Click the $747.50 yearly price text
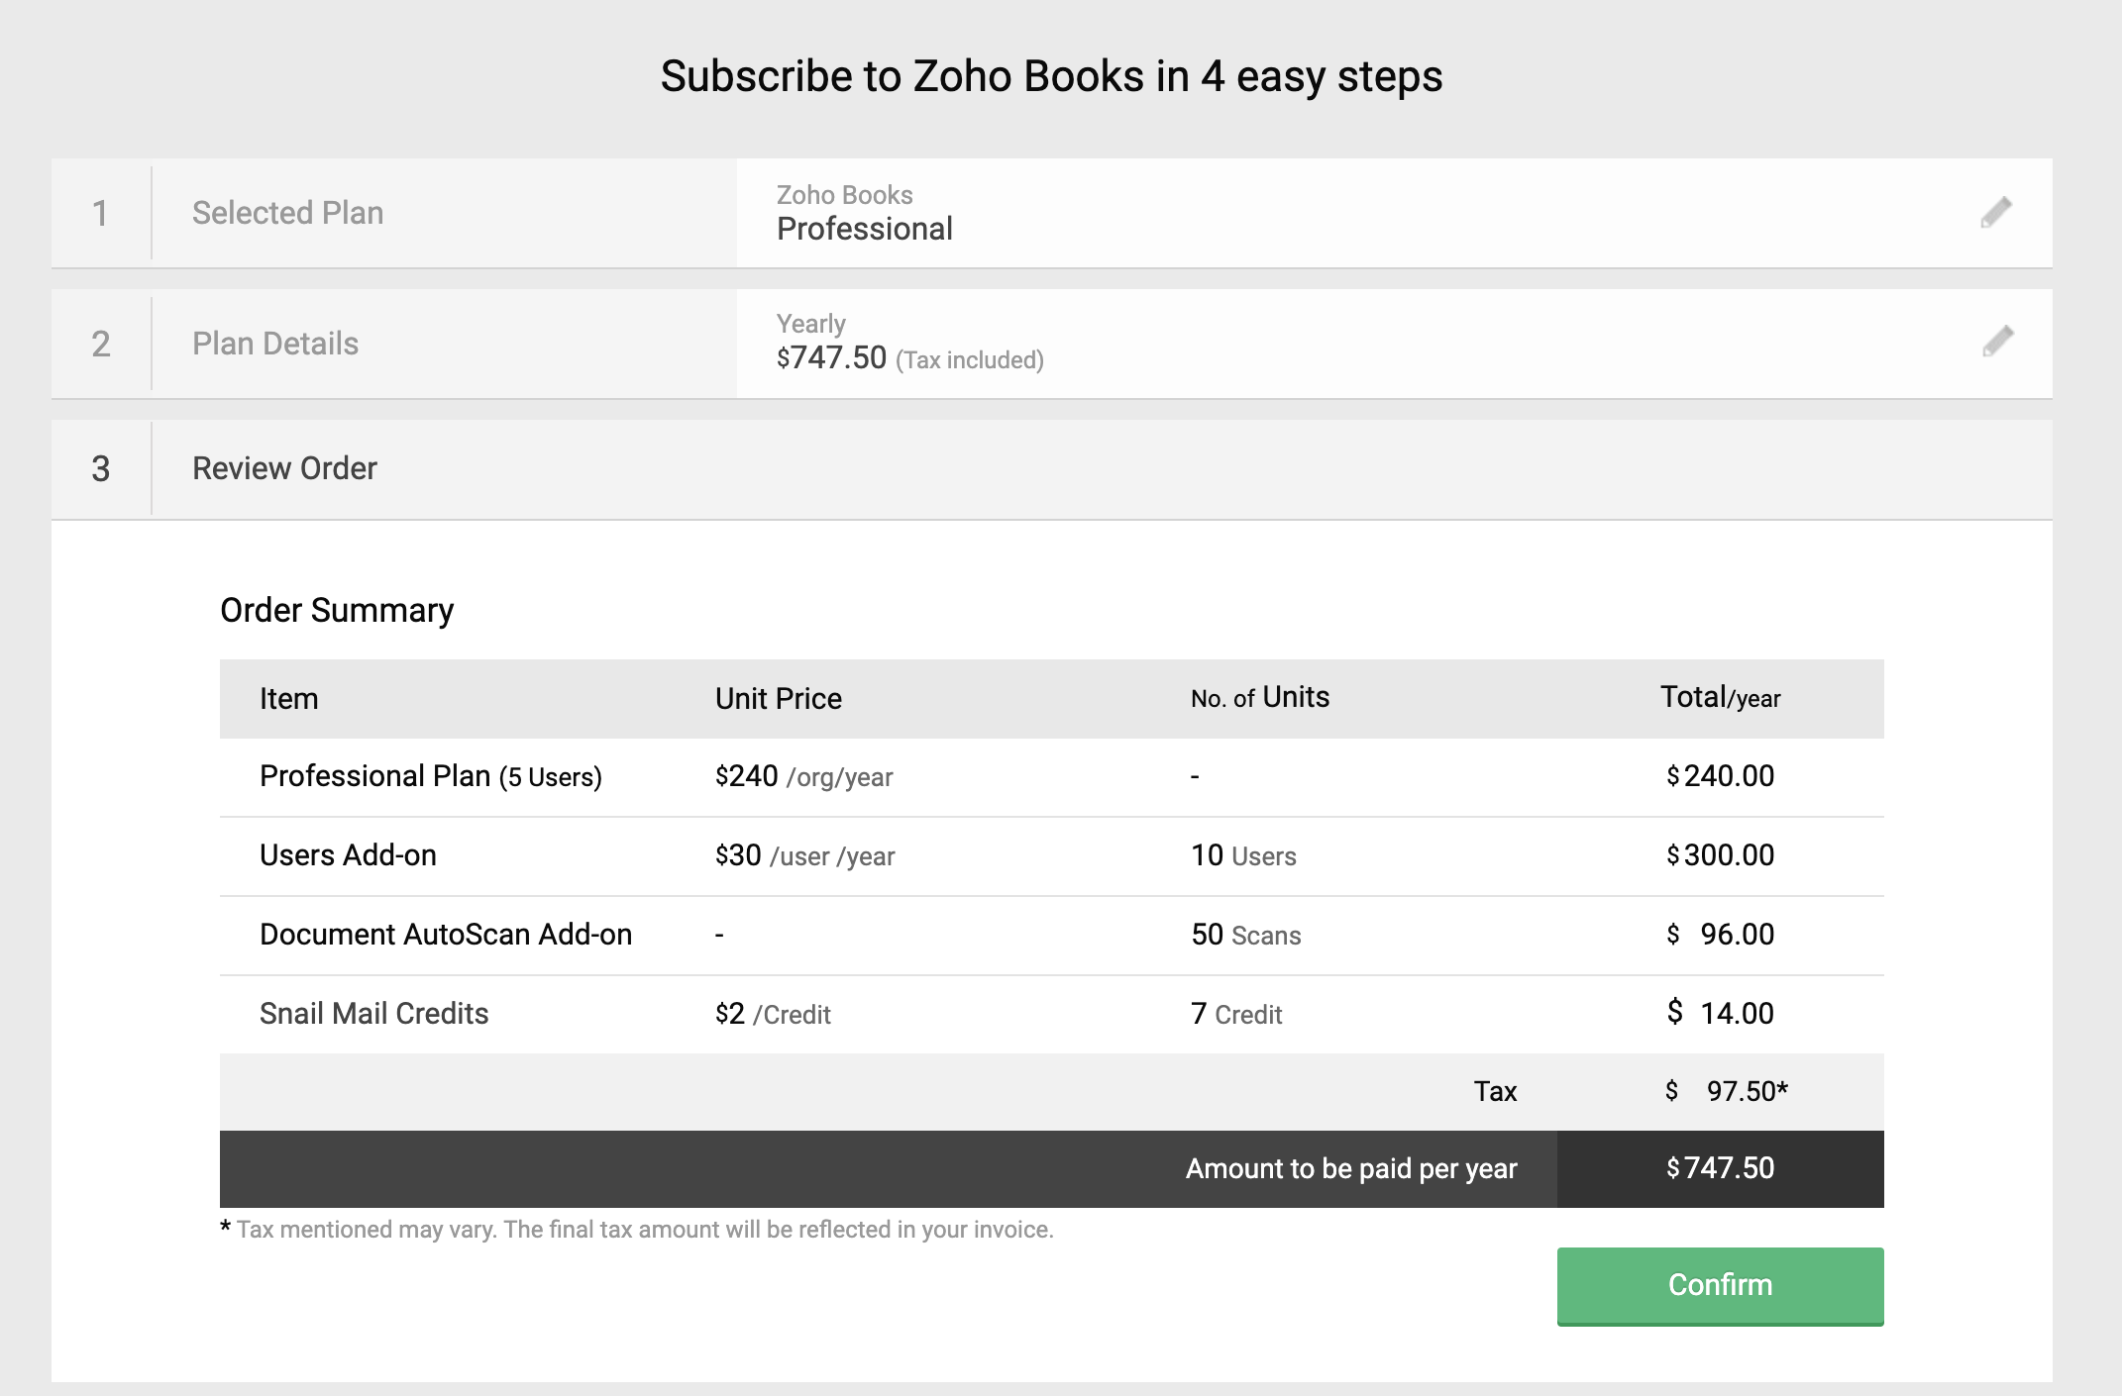 click(x=832, y=357)
